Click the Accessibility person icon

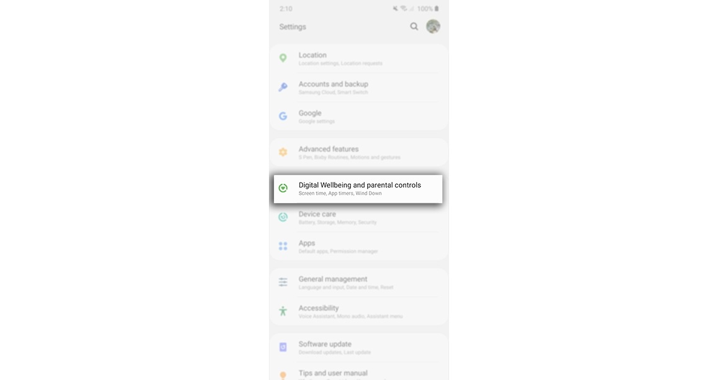click(x=283, y=311)
